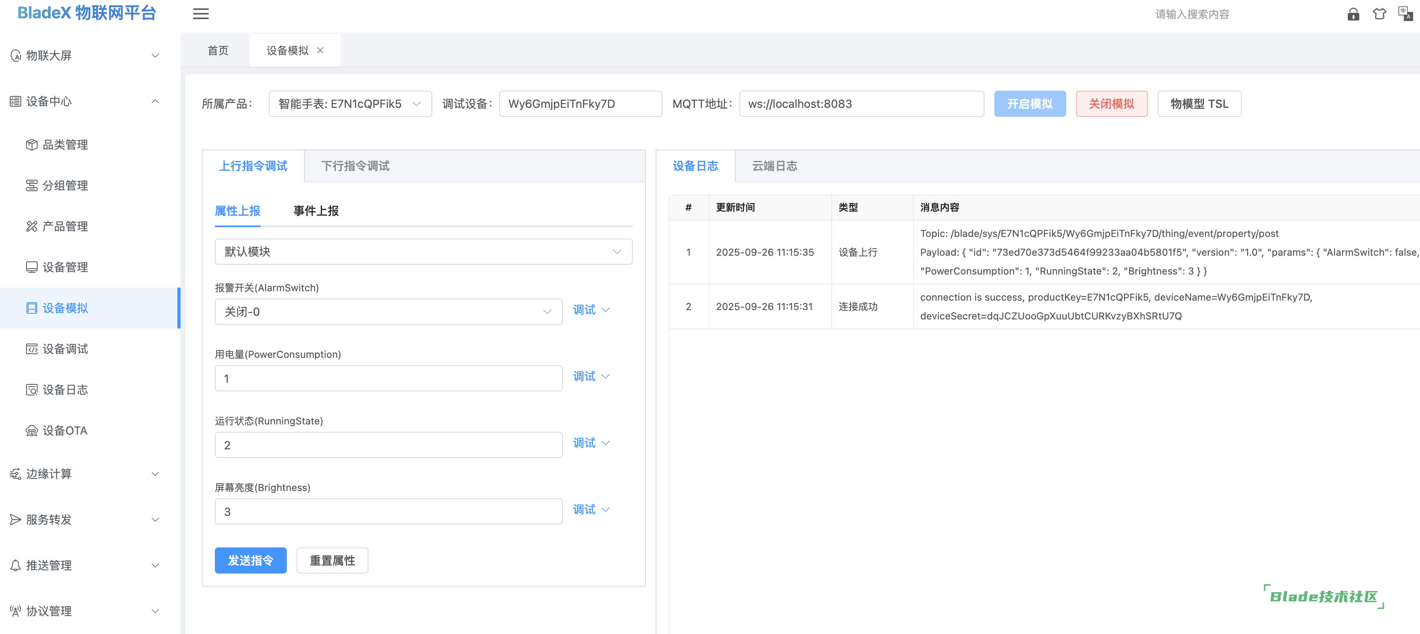Click the lock screen icon
The height and width of the screenshot is (634, 1420).
(1353, 14)
